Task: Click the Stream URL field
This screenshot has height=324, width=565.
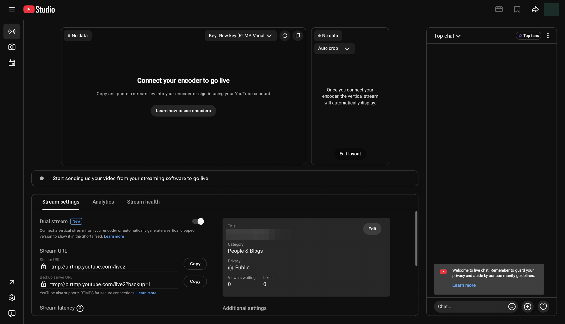Action: pos(109,267)
